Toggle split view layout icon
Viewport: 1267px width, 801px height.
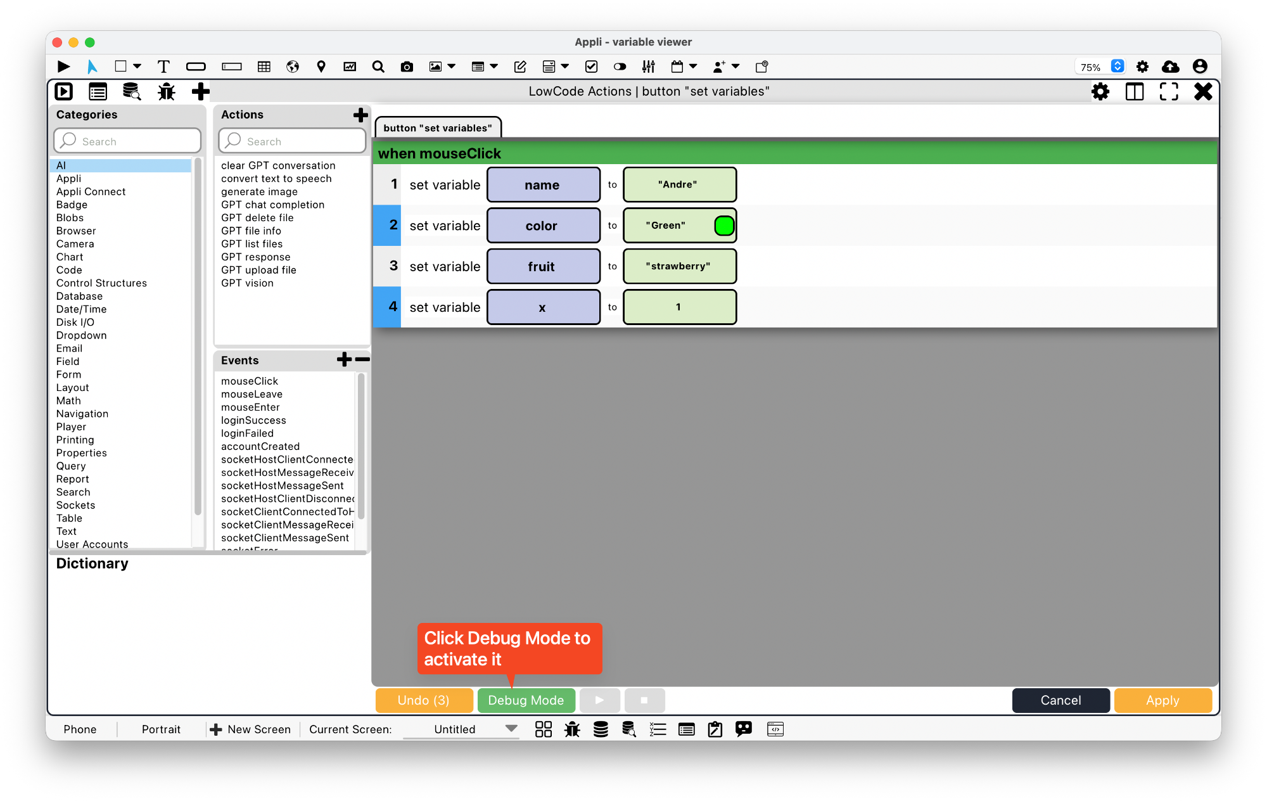pyautogui.click(x=1134, y=92)
